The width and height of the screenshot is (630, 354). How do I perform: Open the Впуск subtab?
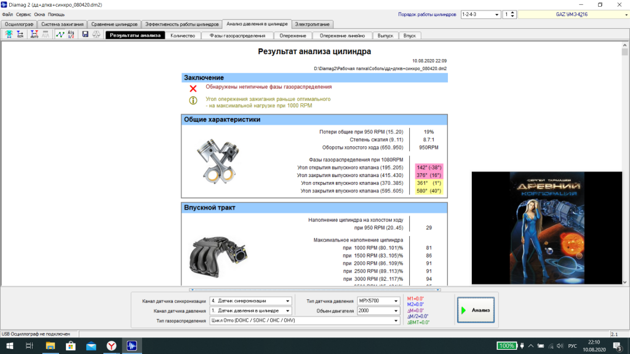409,35
